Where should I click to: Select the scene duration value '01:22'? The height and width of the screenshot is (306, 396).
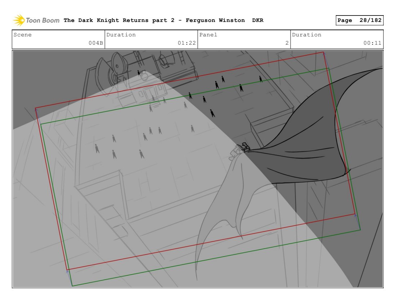(186, 43)
